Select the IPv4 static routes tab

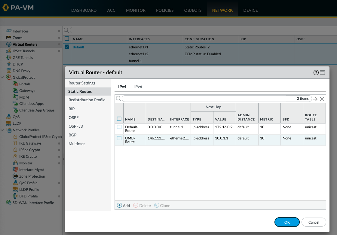click(x=122, y=87)
